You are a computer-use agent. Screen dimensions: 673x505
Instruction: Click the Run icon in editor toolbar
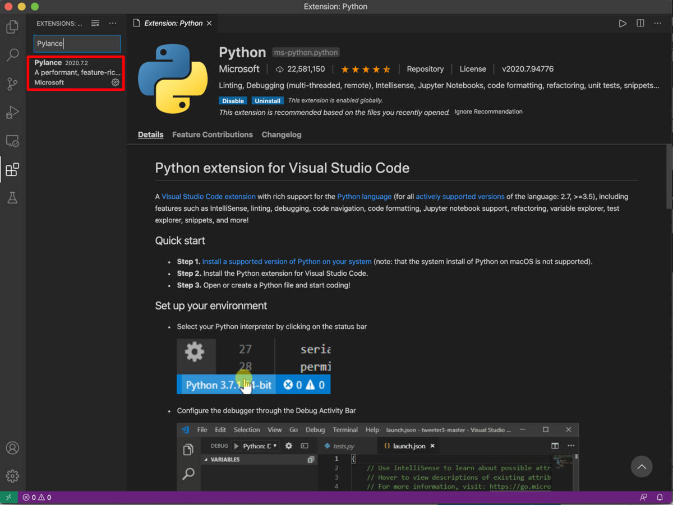coord(623,24)
